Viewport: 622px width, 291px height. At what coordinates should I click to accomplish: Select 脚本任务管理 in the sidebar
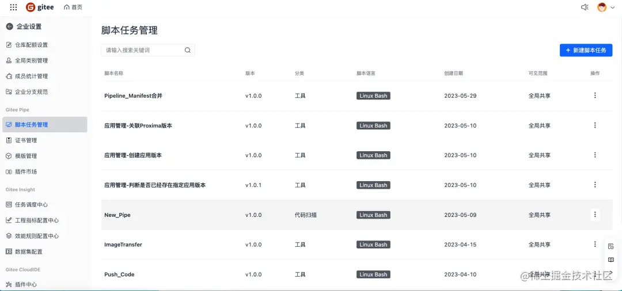click(x=44, y=124)
